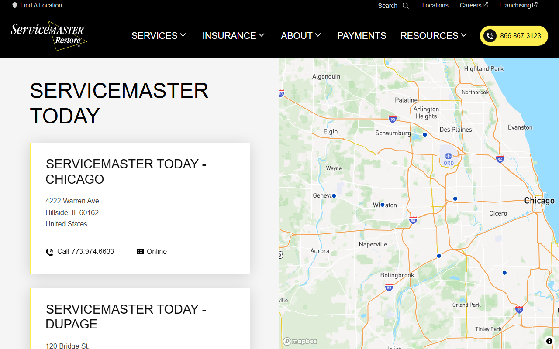Click the location pin icon beside Find A Location
This screenshot has height=349, width=559.
pos(15,6)
